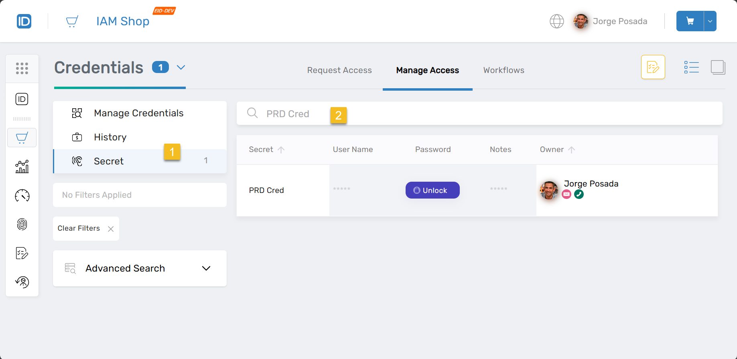
Task: Expand the Credentials heading dropdown chevron
Action: pos(181,67)
